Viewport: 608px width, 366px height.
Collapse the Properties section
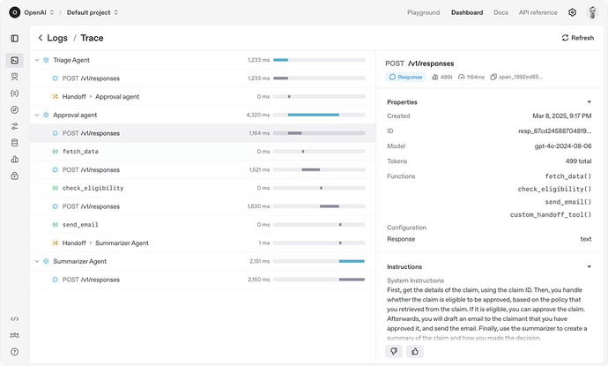pyautogui.click(x=589, y=102)
